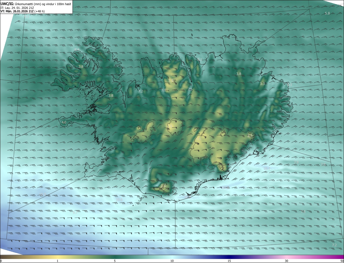Image resolution: width=344 pixels, height=263 pixels.
Task: Click the 4.0 value label
Action: (64, 122)
